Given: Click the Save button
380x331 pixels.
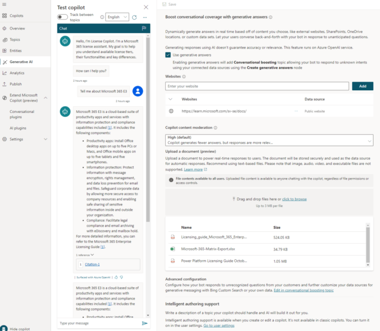Looking at the screenshot, I should (169, 4).
